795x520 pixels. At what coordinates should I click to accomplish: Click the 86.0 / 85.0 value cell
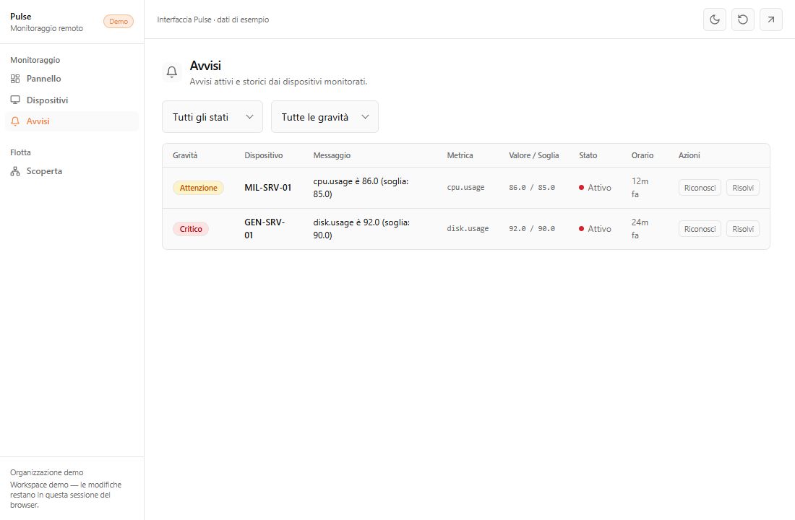click(532, 188)
